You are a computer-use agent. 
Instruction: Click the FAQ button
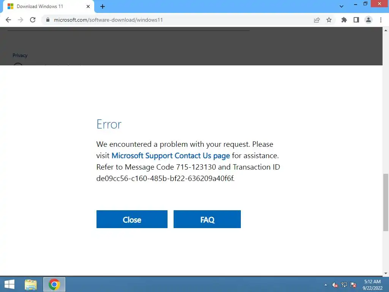(207, 219)
